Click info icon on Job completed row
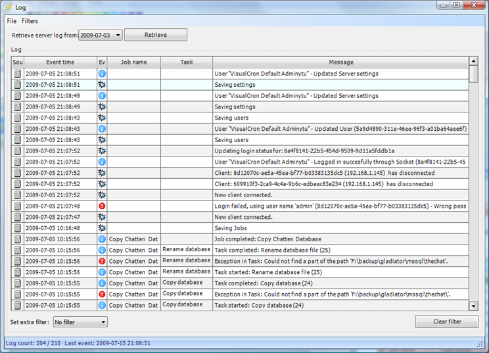The image size is (489, 353). (x=102, y=239)
